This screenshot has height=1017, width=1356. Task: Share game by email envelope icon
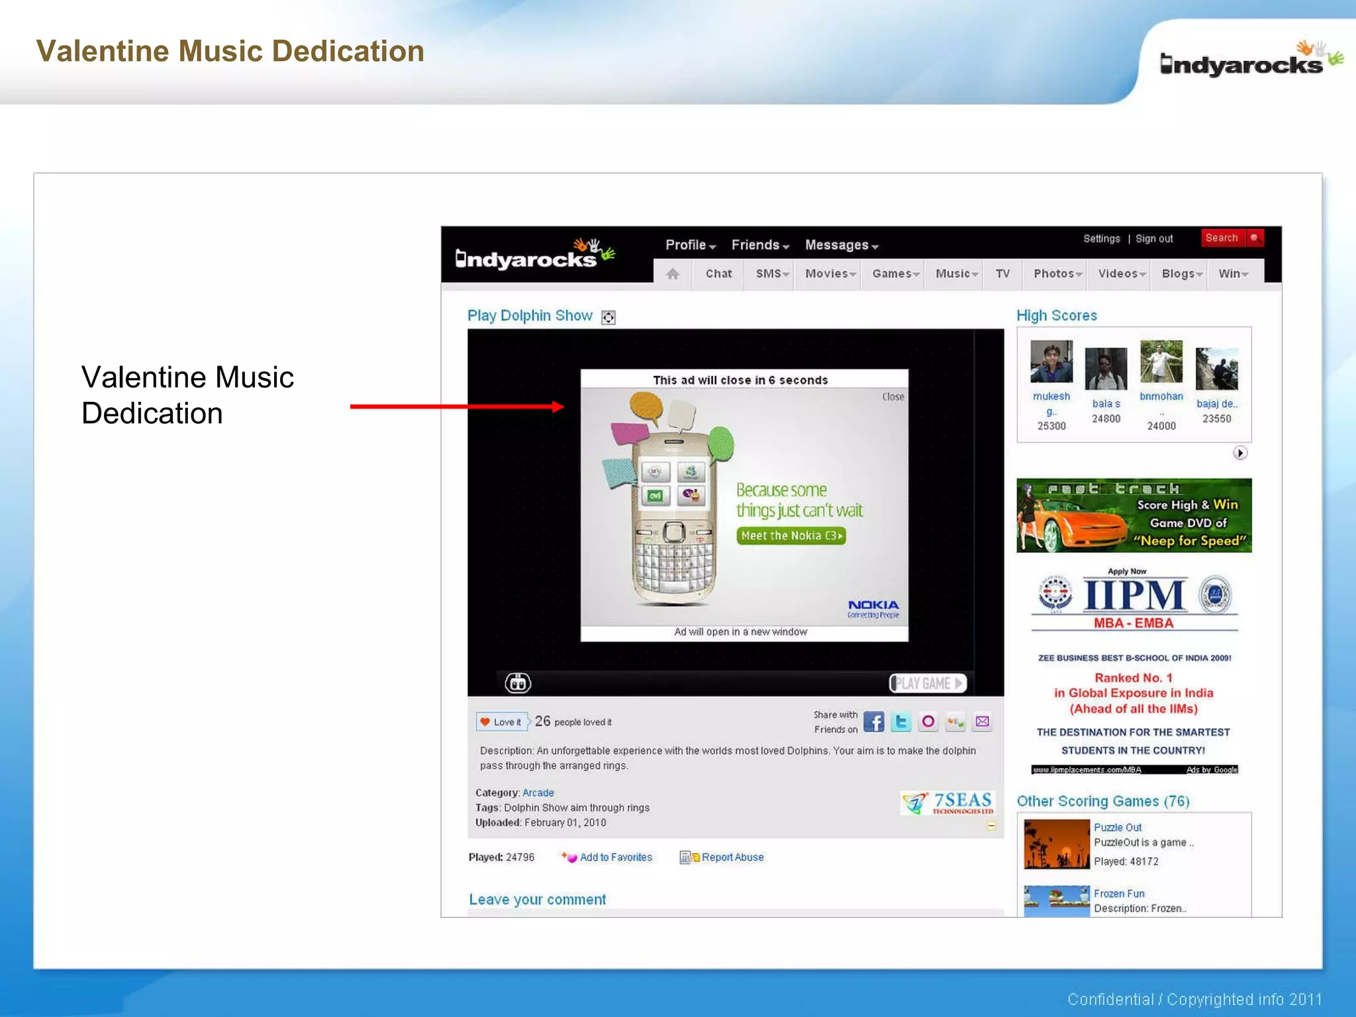tap(983, 722)
